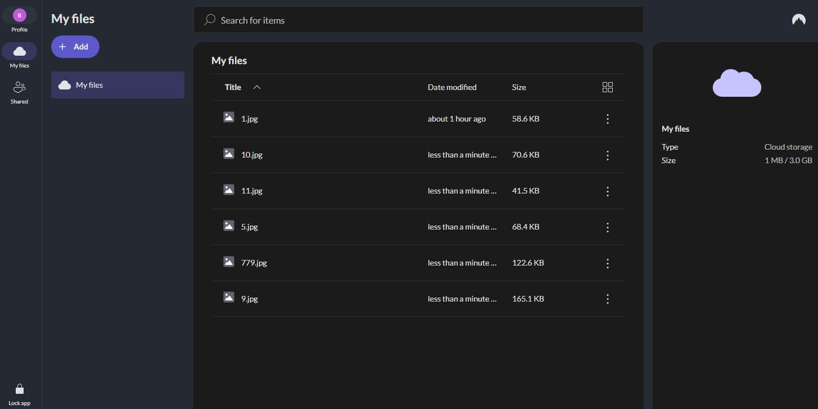The image size is (818, 409).
Task: Click the search magnifier icon
Action: (210, 20)
